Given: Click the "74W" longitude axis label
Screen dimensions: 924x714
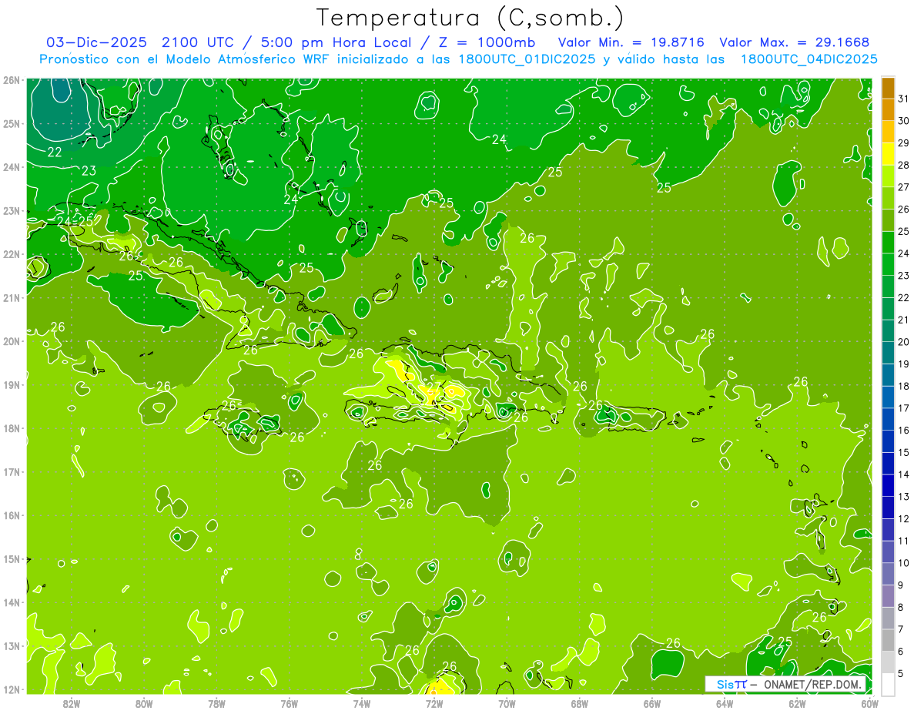Looking at the screenshot, I should (x=362, y=704).
